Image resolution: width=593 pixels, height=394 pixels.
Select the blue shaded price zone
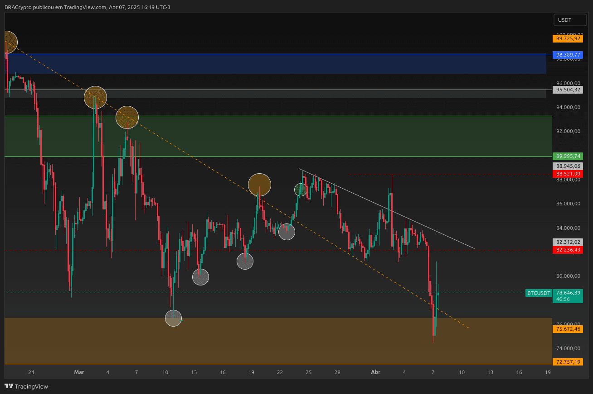click(276, 64)
